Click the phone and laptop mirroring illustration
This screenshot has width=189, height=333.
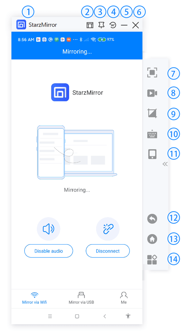[77, 152]
